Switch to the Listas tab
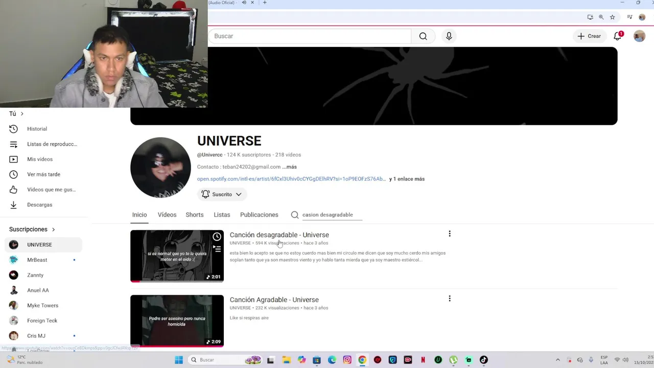The height and width of the screenshot is (368, 654). click(x=222, y=215)
